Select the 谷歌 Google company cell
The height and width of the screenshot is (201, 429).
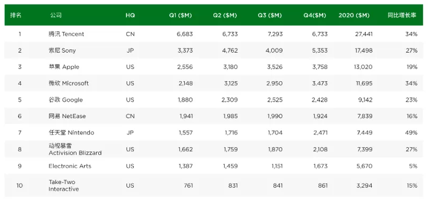pos(66,99)
